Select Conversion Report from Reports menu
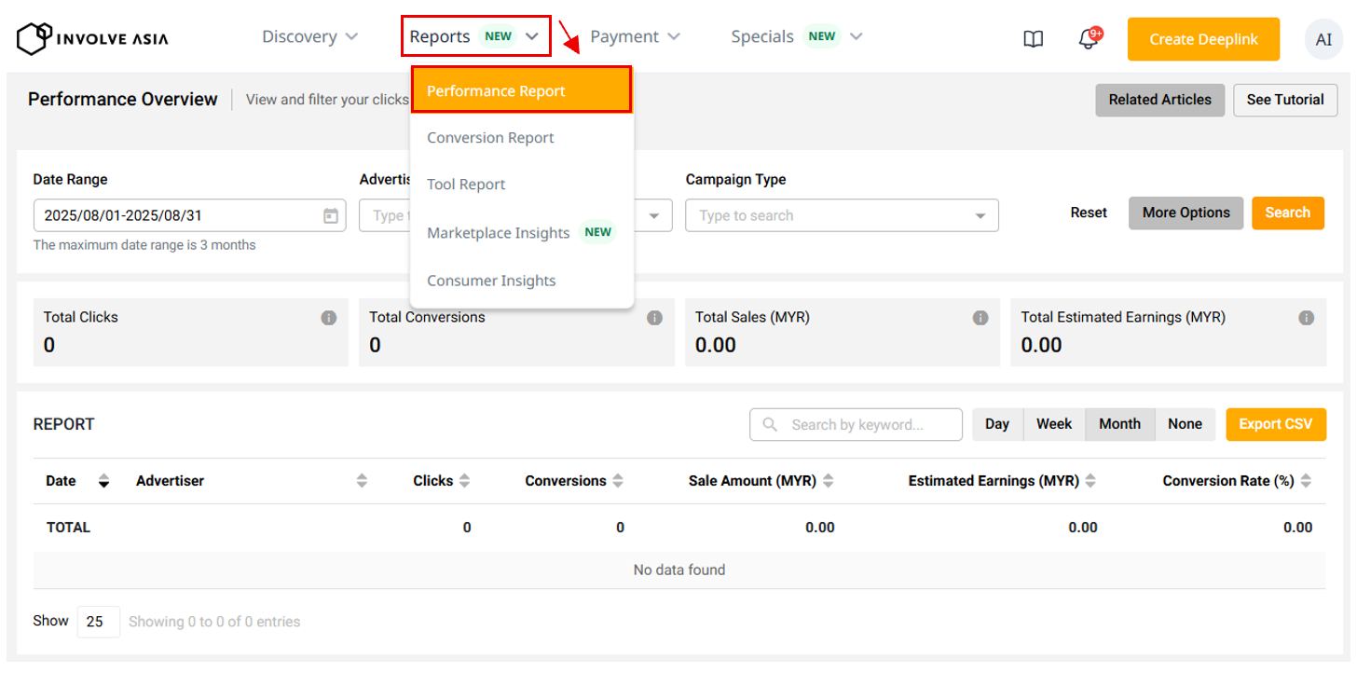The image size is (1357, 673). point(490,138)
